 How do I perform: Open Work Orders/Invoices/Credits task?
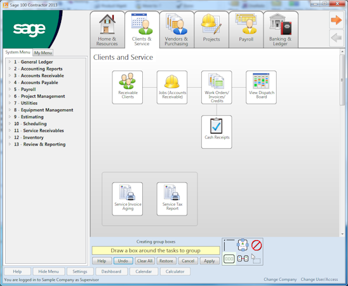point(217,87)
